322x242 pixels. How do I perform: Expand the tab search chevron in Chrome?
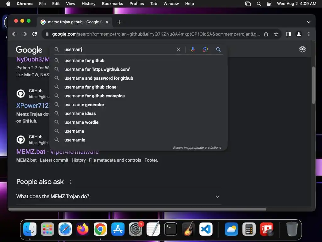pos(309,22)
